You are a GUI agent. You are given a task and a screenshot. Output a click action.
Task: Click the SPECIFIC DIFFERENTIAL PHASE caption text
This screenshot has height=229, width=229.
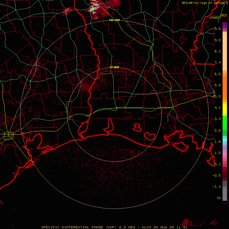click(x=72, y=227)
